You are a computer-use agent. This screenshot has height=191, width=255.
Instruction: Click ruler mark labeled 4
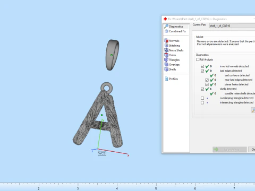pyautogui.click(x=117, y=188)
